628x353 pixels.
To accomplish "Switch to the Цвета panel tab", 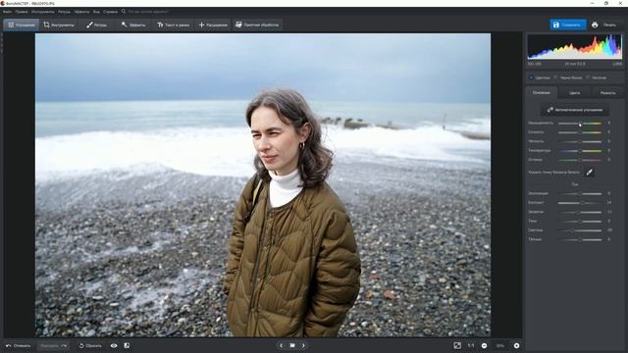I will [574, 92].
